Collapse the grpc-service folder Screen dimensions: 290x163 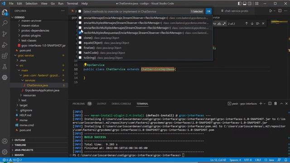coord(15,55)
